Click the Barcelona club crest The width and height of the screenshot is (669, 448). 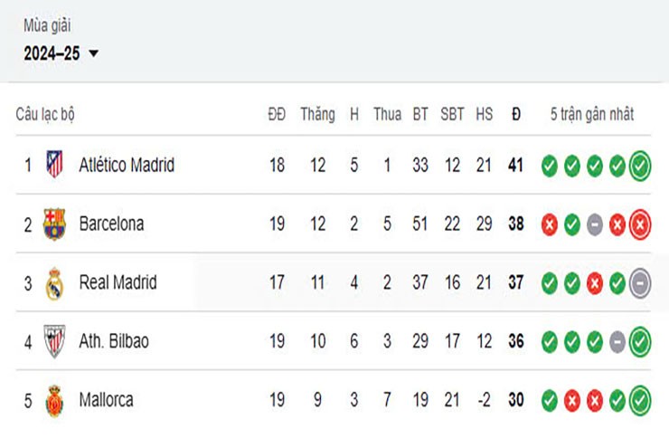coord(55,224)
